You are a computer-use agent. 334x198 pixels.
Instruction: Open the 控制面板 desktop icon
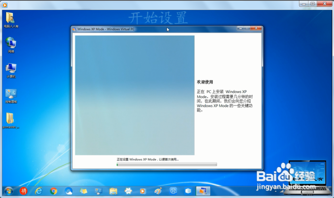pos(11,96)
